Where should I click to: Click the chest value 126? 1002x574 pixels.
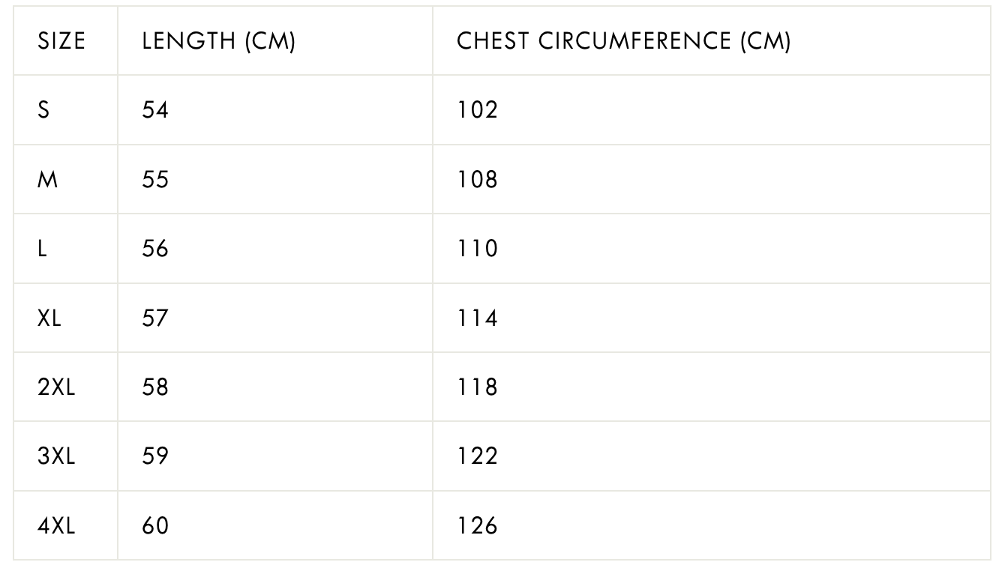[x=478, y=526]
